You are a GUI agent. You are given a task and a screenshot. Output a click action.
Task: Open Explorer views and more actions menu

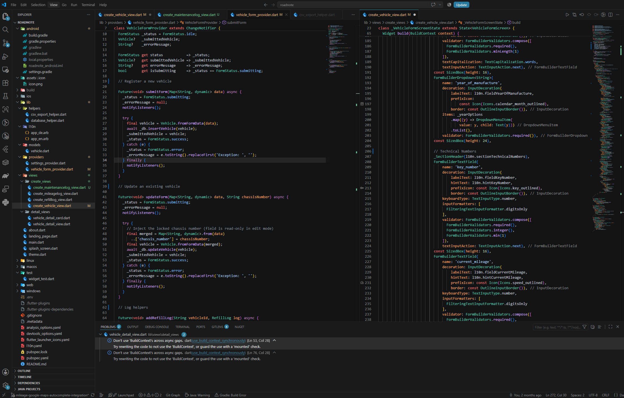point(89,15)
